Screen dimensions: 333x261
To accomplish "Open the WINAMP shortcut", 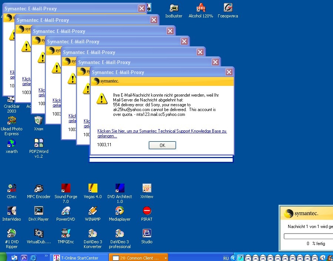I will point(93,214).
